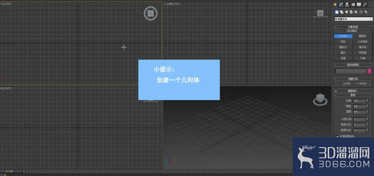The width and height of the screenshot is (374, 176).
Task: Click the object name input field
Action: pos(351,71)
